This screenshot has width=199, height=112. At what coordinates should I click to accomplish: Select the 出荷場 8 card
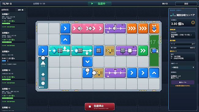pyautogui.click(x=14, y=40)
